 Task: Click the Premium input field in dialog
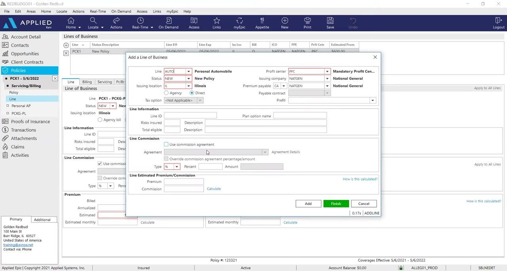click(x=184, y=182)
